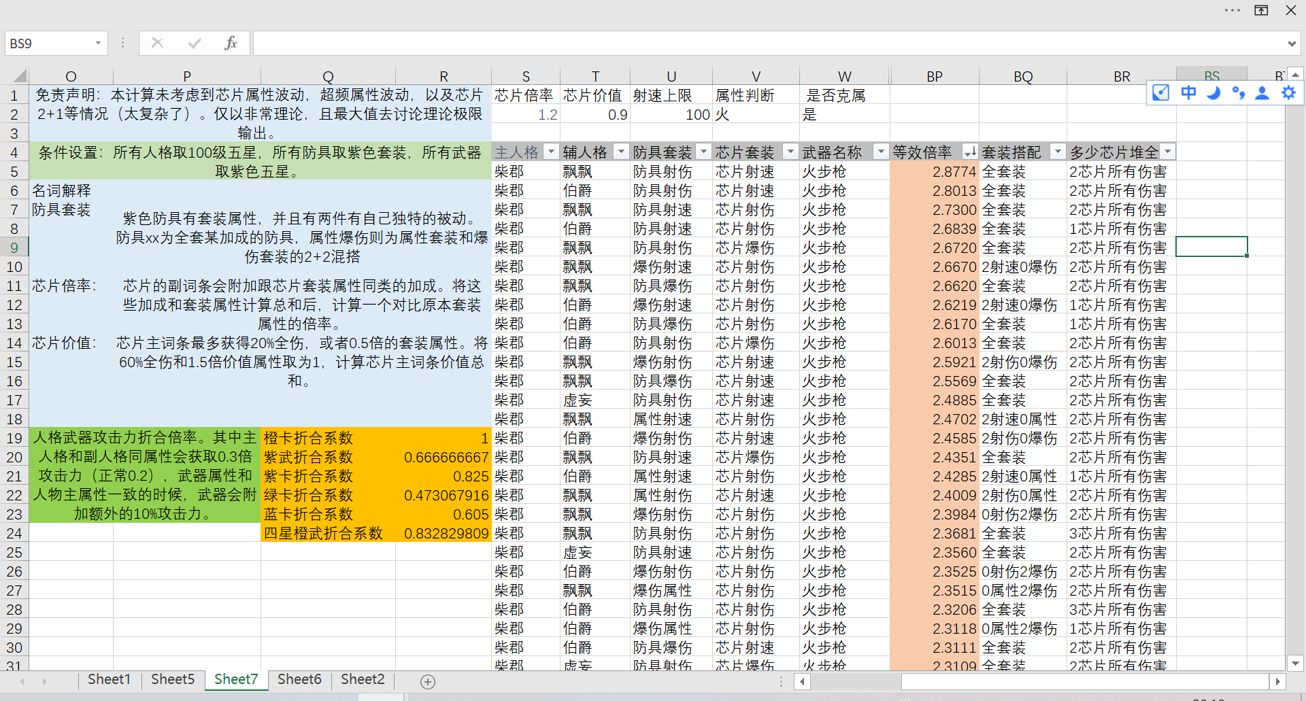
Task: Click 橙卡折合系数 label cell
Action: [328, 438]
